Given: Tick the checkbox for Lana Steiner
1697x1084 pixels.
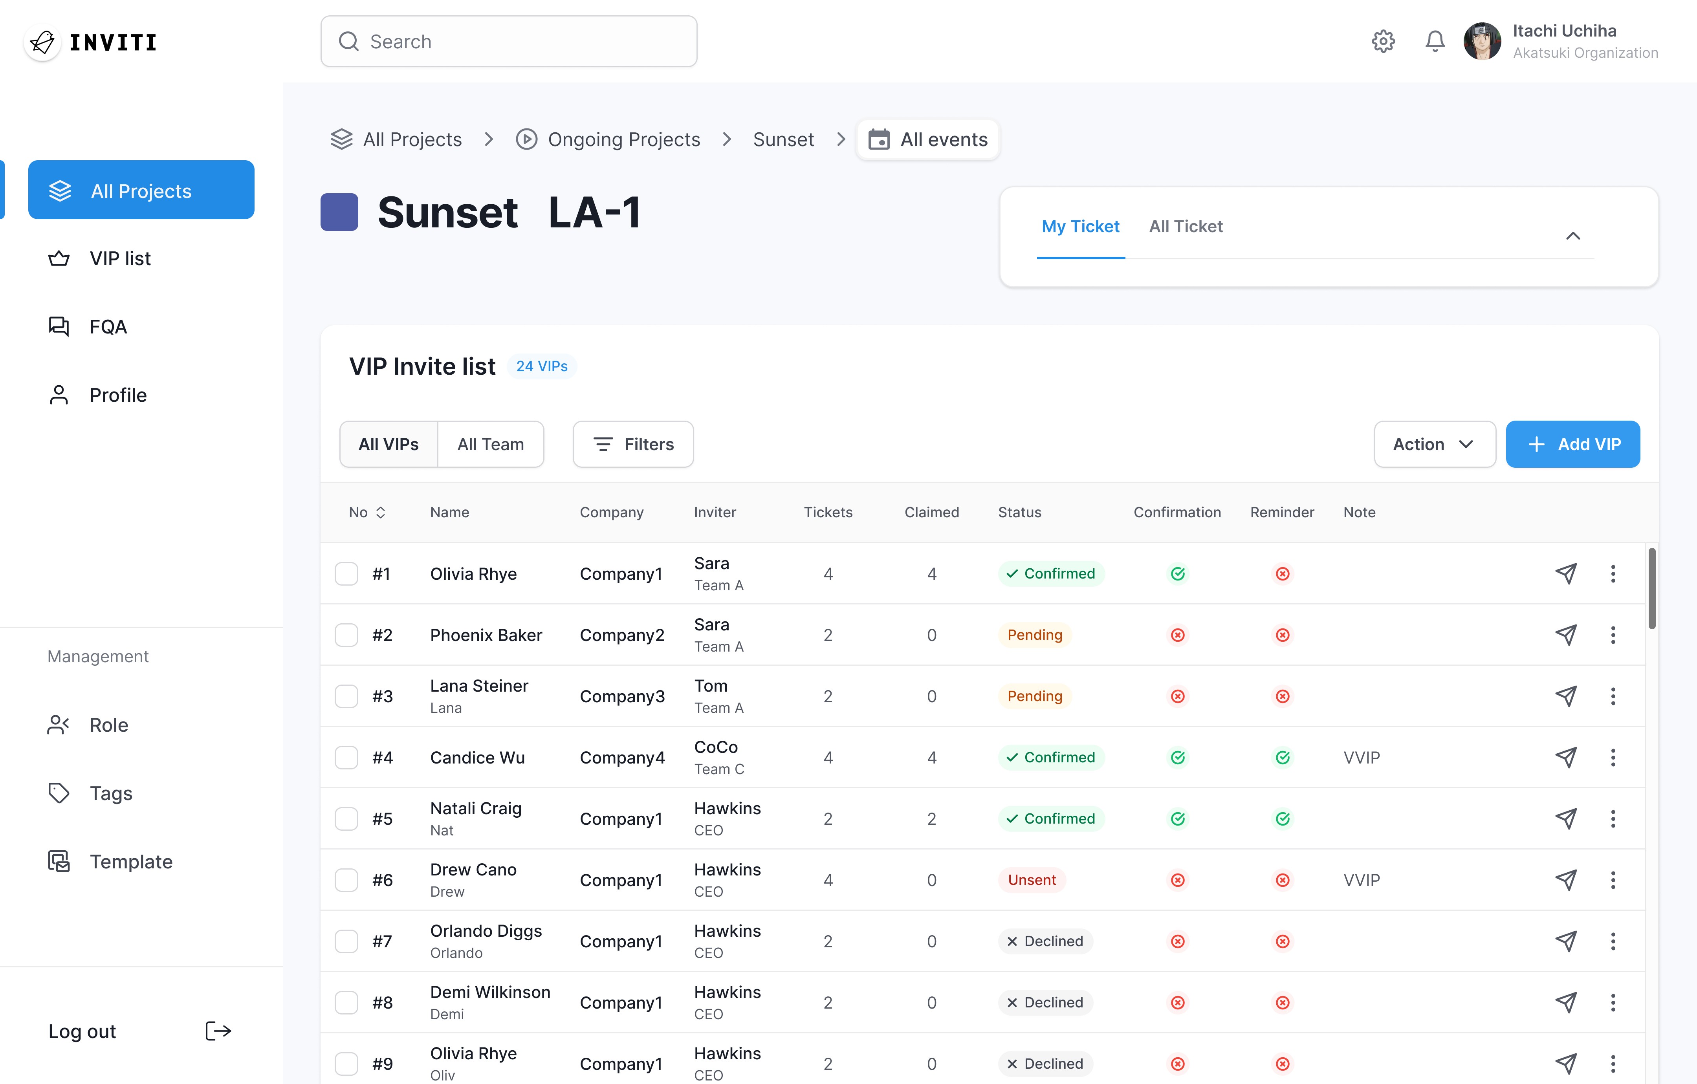Looking at the screenshot, I should click(346, 696).
